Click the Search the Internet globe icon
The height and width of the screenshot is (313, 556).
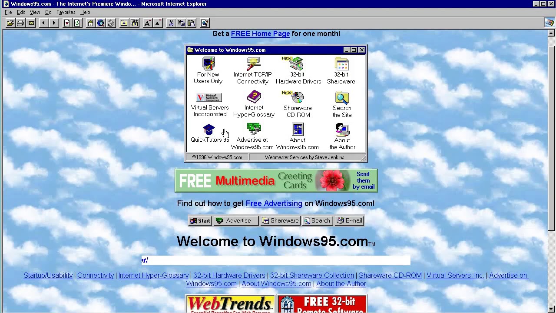coord(100,23)
